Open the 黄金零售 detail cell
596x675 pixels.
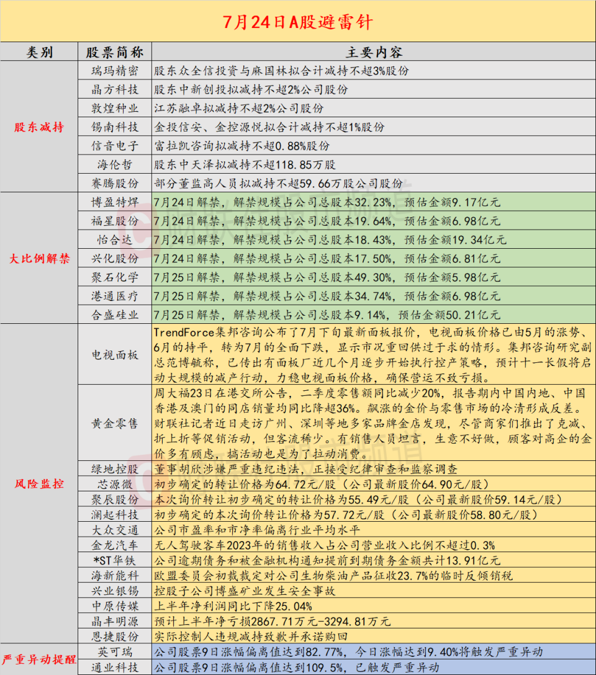click(115, 423)
